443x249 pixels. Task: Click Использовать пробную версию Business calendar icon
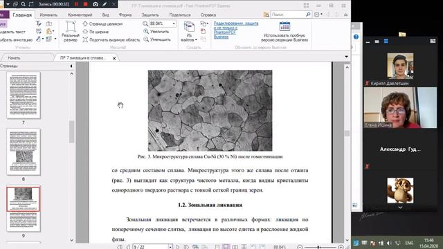coord(284,26)
